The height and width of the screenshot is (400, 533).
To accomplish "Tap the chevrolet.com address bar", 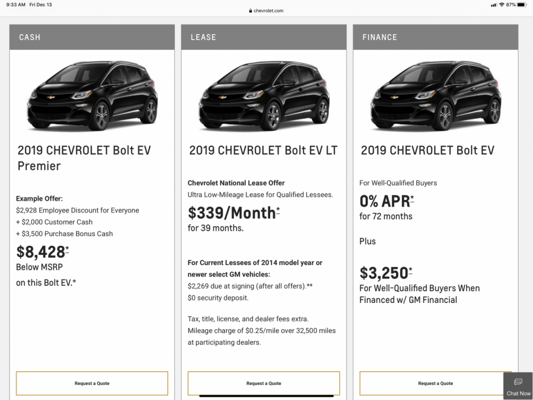I will pos(266,11).
